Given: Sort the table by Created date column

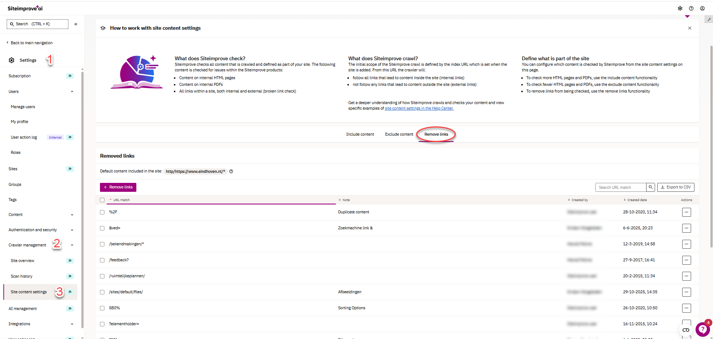Looking at the screenshot, I should [x=635, y=200].
